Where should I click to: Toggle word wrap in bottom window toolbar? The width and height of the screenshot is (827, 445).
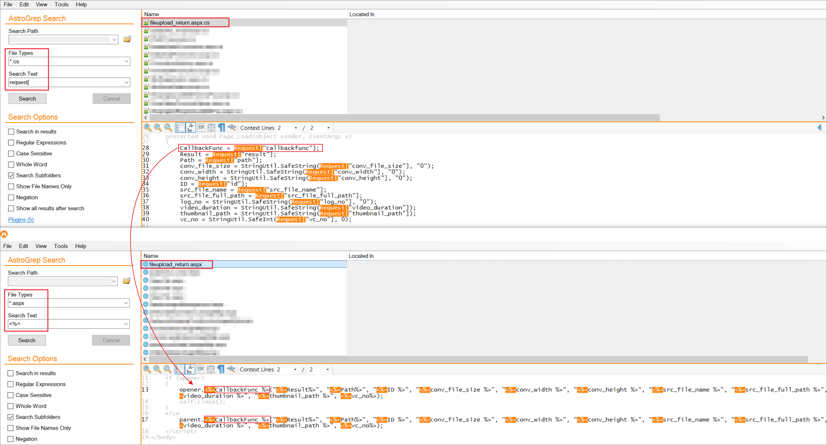(190, 369)
